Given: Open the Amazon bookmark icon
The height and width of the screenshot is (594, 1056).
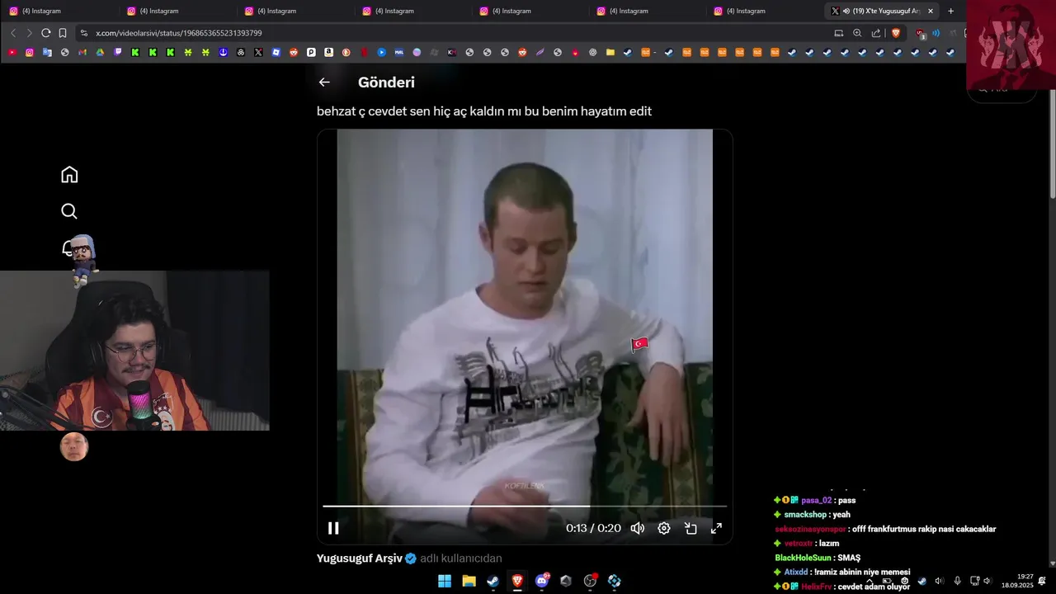Looking at the screenshot, I should [x=328, y=52].
